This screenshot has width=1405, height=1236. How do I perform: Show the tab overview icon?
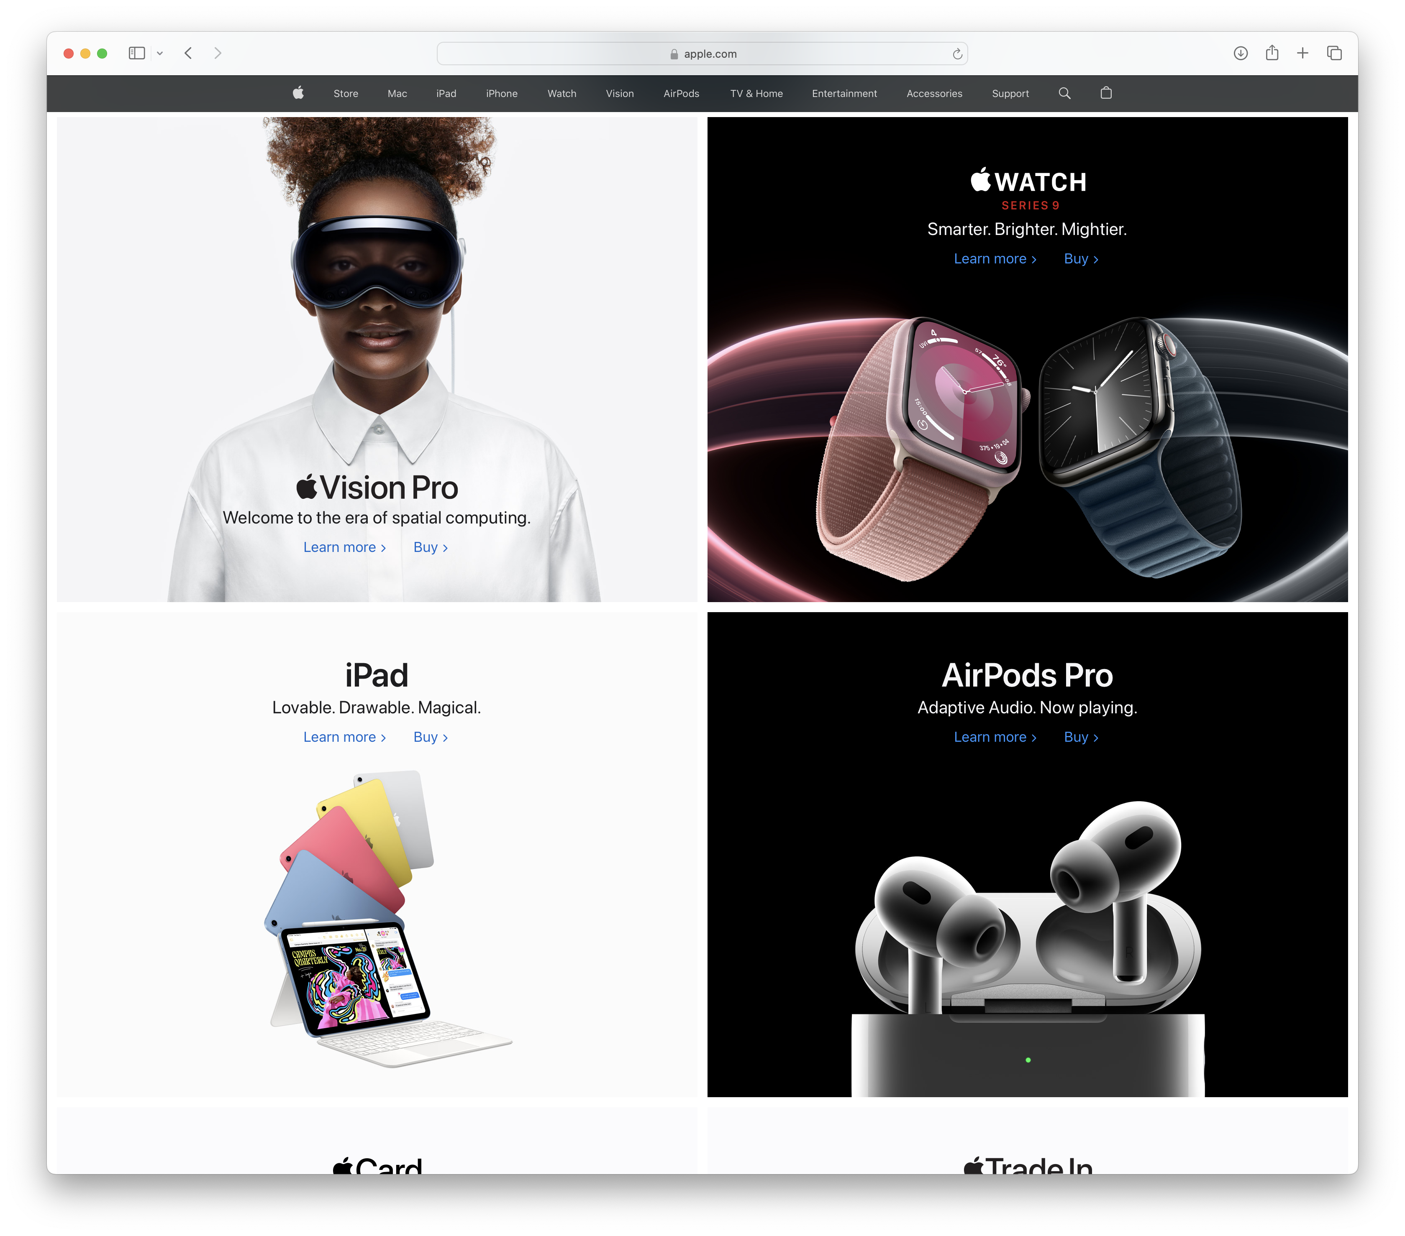tap(1334, 53)
